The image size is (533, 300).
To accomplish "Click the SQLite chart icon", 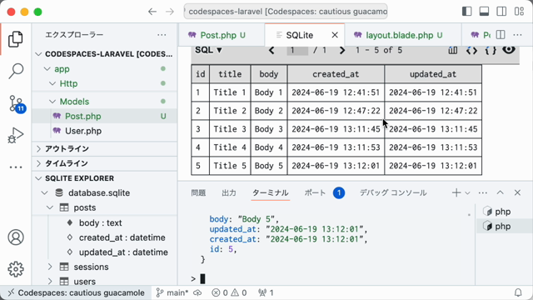I will coord(452,50).
